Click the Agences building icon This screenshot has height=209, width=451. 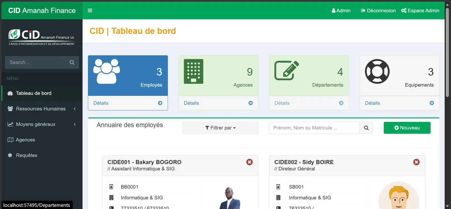pyautogui.click(x=193, y=71)
